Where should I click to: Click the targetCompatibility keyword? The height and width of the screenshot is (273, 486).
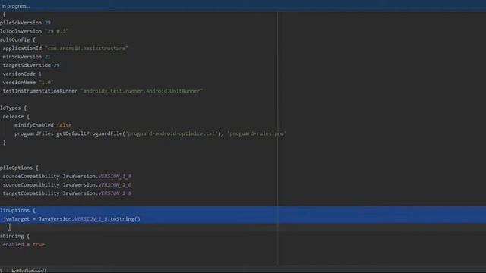31,193
